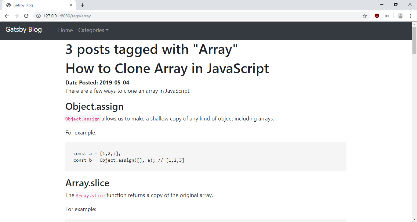The width and height of the screenshot is (417, 222).
Task: Click the Object.assign code block
Action: tap(206, 157)
